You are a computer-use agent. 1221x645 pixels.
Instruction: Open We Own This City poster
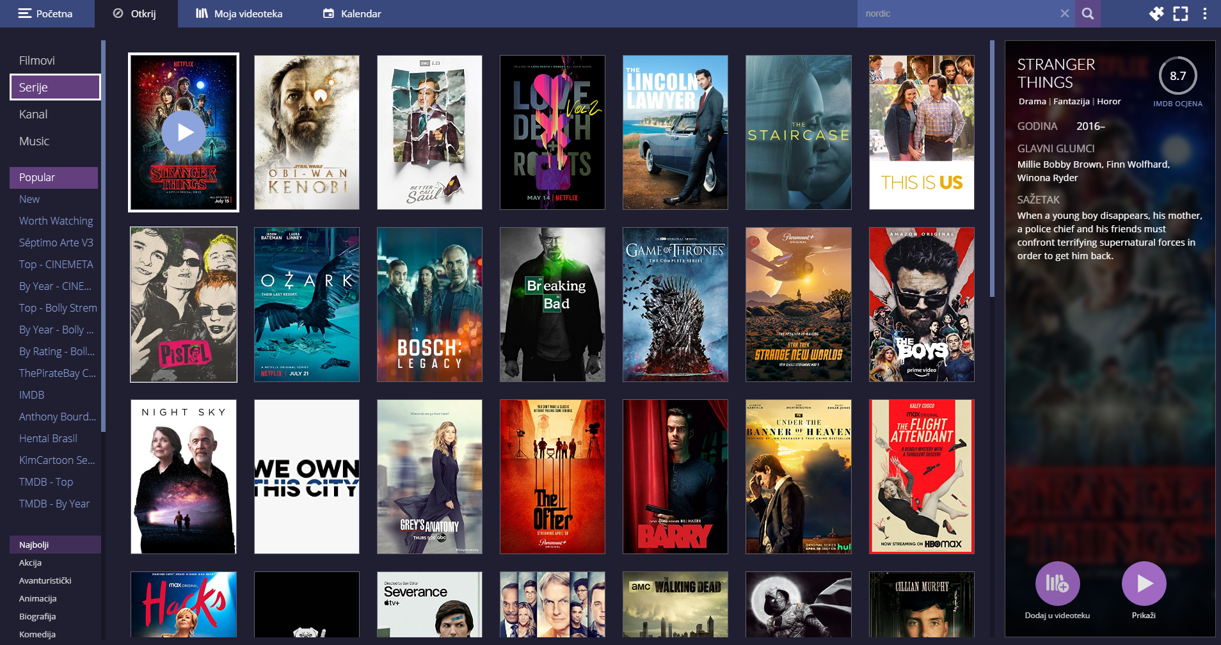pyautogui.click(x=307, y=477)
